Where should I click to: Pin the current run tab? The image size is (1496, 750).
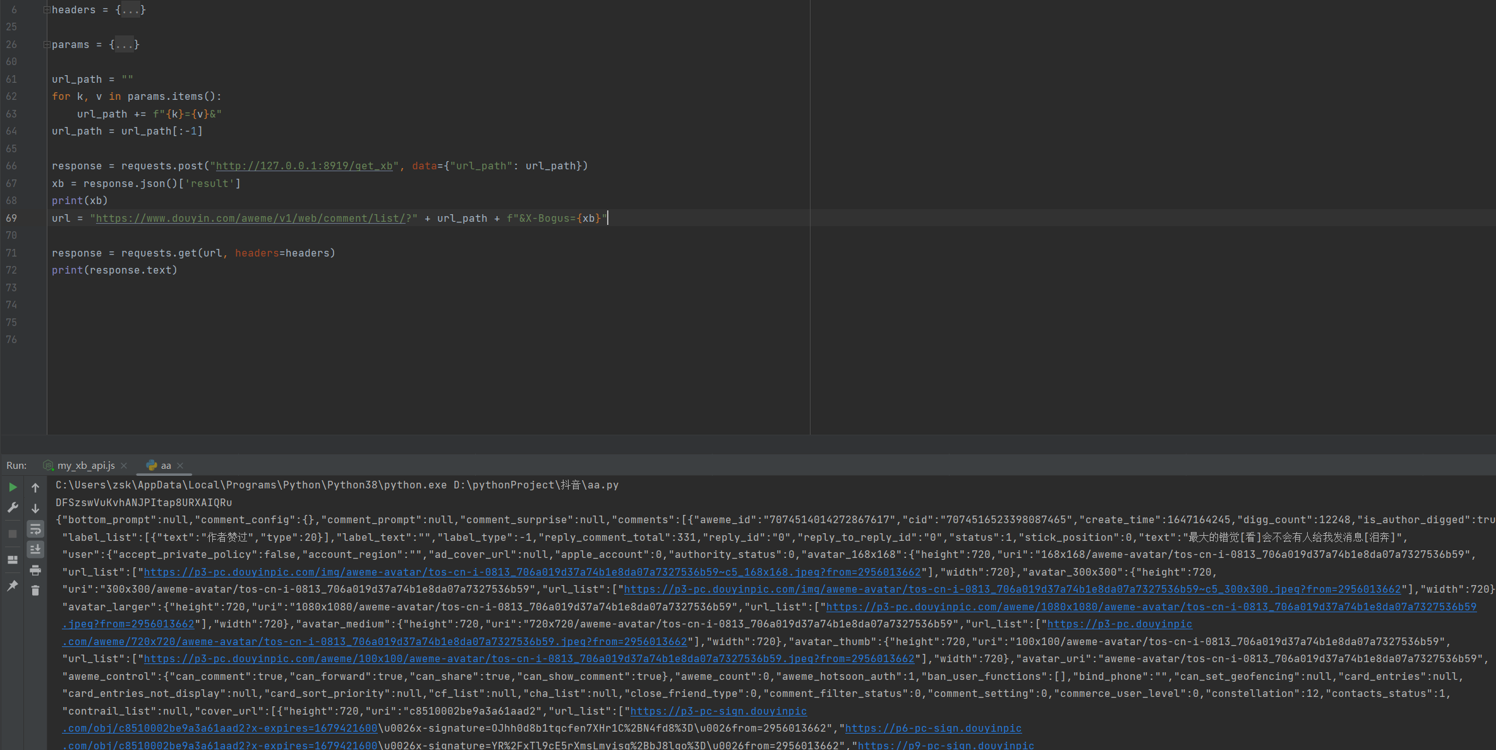(13, 586)
